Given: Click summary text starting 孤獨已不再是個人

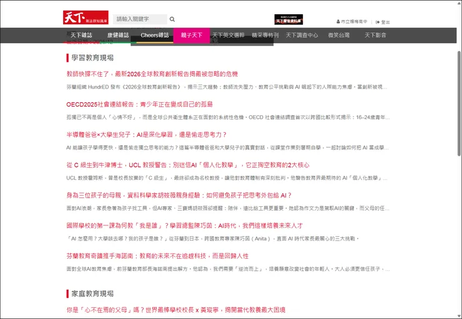Looking at the screenshot, I should 228,117.
